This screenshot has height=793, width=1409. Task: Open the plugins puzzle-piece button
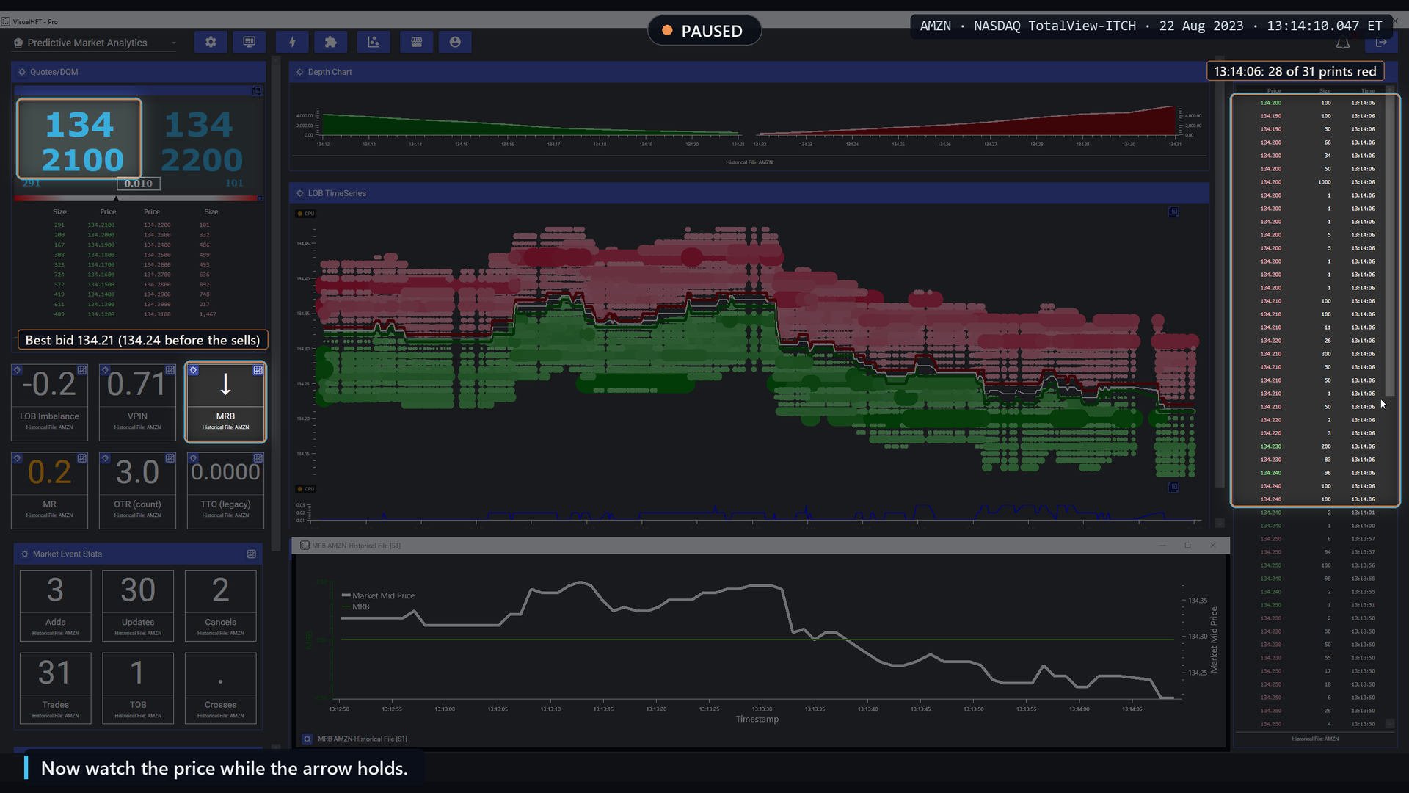click(330, 43)
